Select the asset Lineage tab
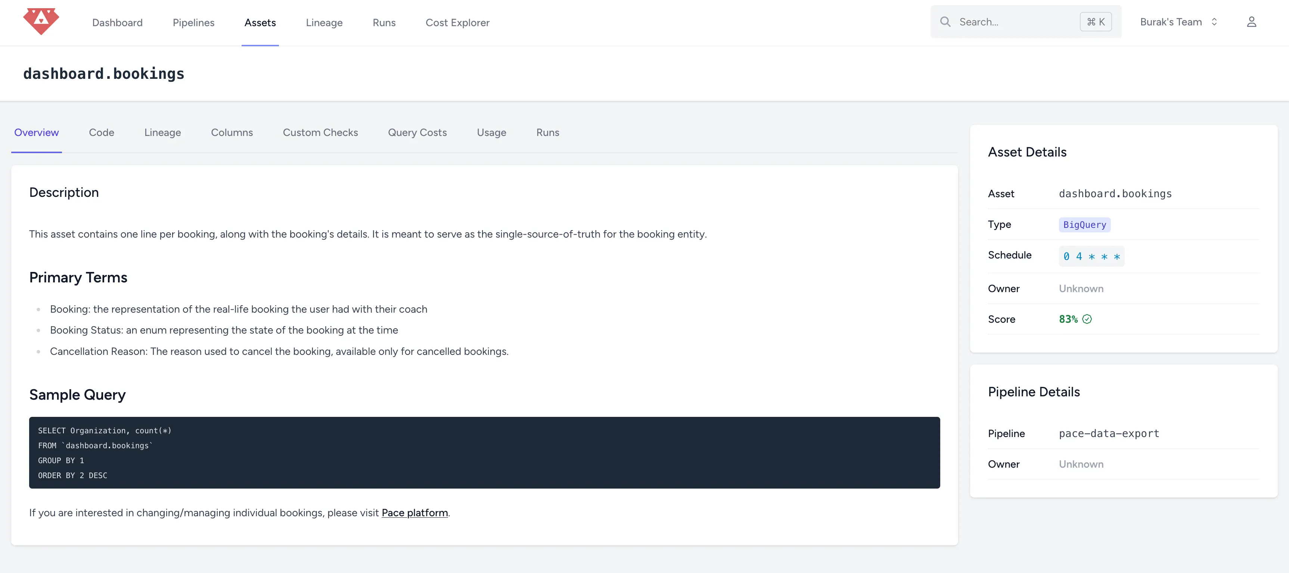Screen dimensions: 1289x573 click(x=162, y=133)
